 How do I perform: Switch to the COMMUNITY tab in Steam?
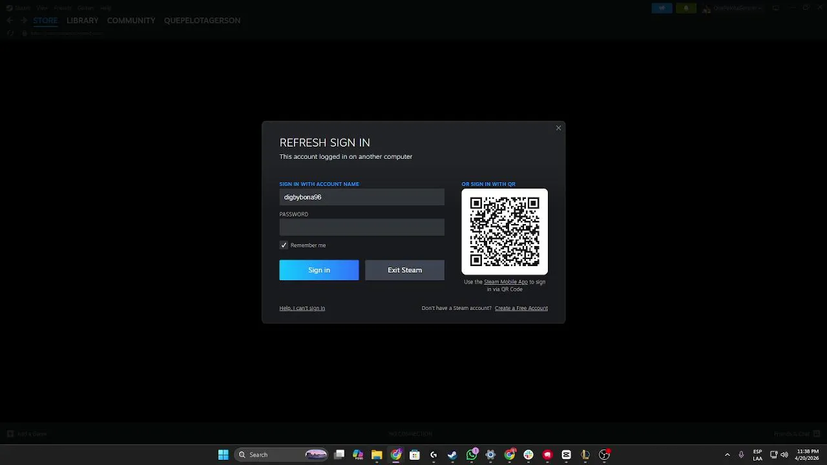pyautogui.click(x=131, y=21)
